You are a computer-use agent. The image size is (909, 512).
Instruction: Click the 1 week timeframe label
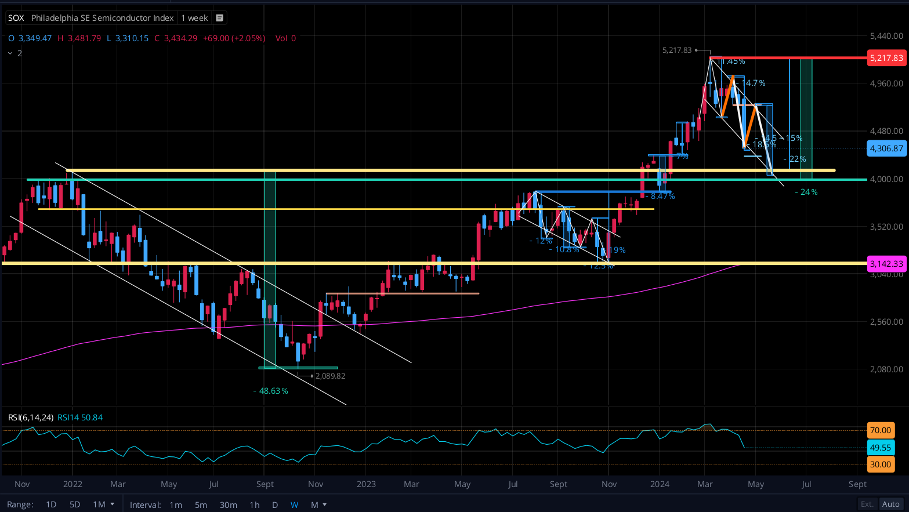[x=194, y=18]
